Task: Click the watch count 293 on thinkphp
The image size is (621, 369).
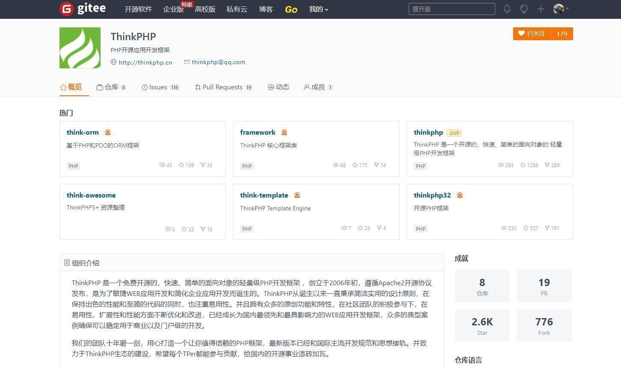Action: (506, 165)
